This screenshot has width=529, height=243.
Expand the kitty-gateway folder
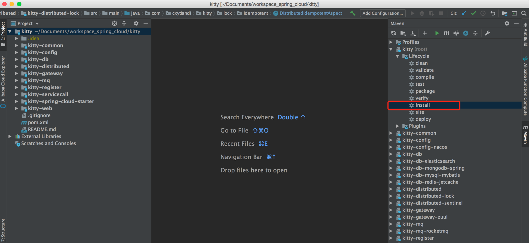pyautogui.click(x=17, y=74)
